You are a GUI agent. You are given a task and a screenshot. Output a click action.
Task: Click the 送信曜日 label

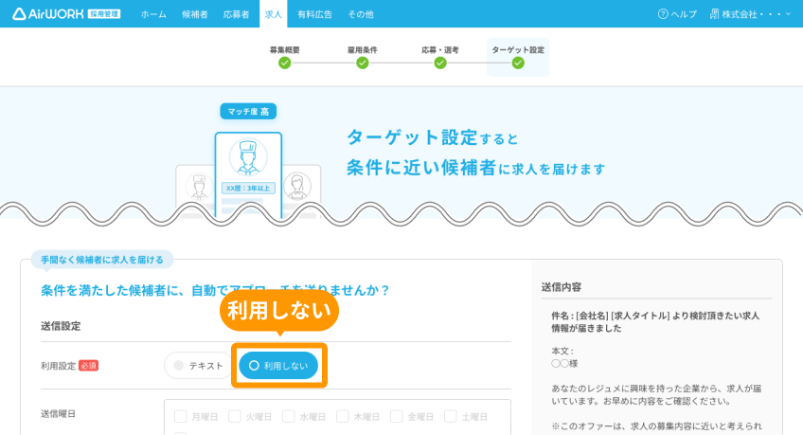pos(59,414)
